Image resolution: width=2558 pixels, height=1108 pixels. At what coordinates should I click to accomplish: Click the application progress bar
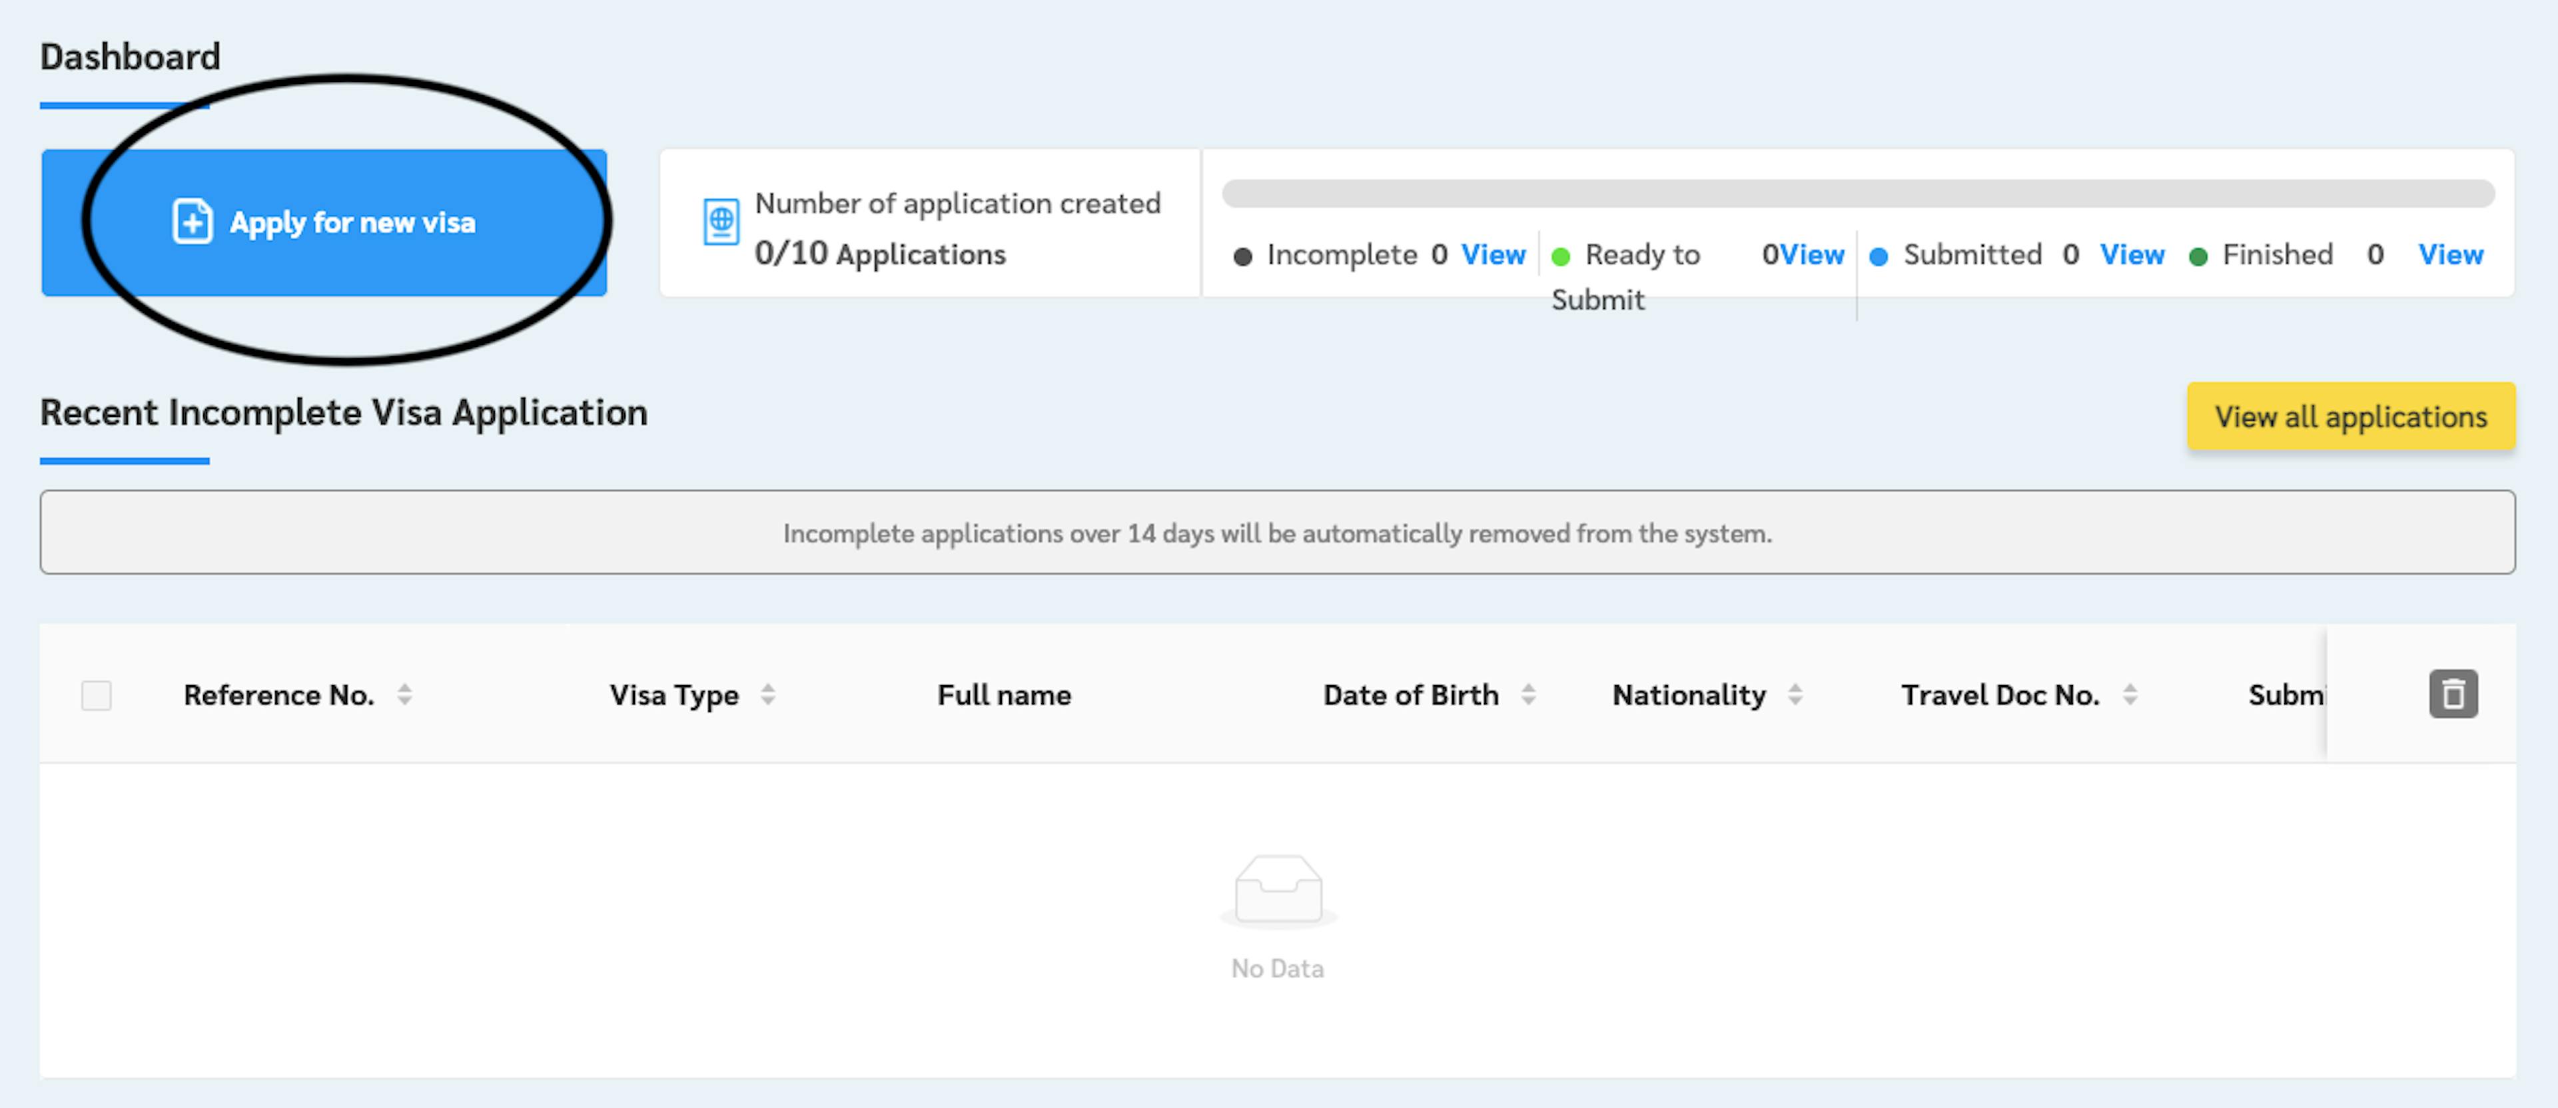coord(1858,194)
